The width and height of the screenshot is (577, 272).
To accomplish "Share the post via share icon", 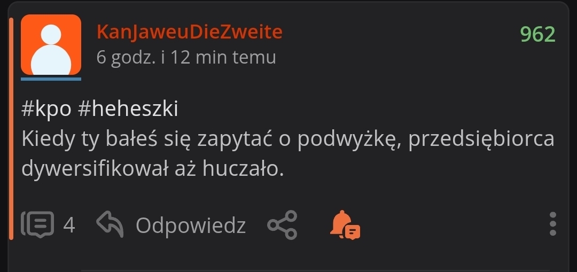I will [282, 225].
